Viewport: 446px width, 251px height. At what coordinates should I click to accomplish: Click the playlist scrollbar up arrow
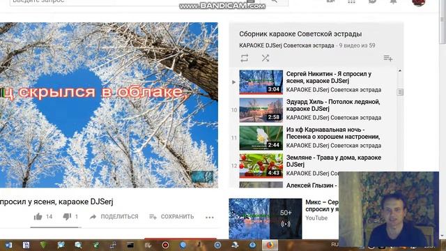[400, 70]
